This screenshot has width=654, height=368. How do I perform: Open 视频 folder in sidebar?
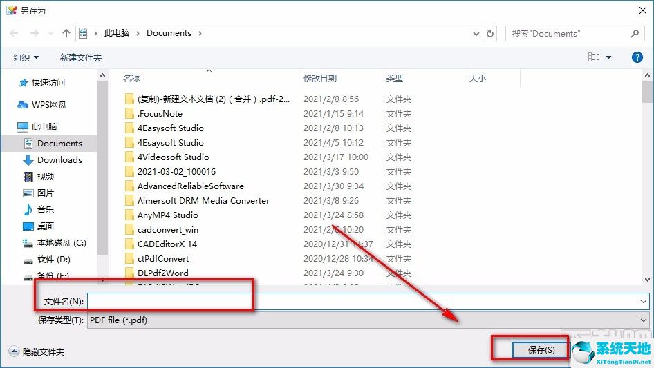click(39, 176)
